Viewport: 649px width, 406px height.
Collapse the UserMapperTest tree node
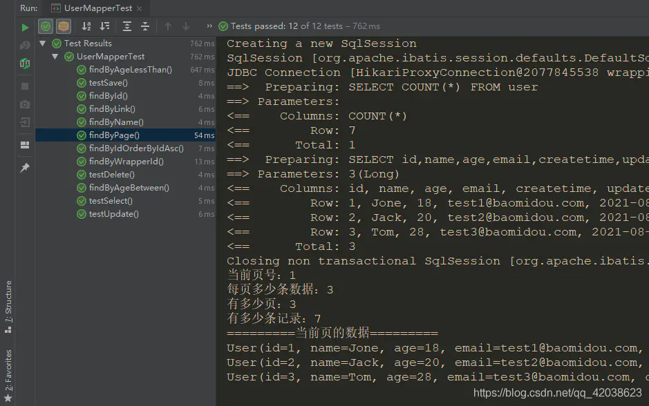[x=55, y=56]
